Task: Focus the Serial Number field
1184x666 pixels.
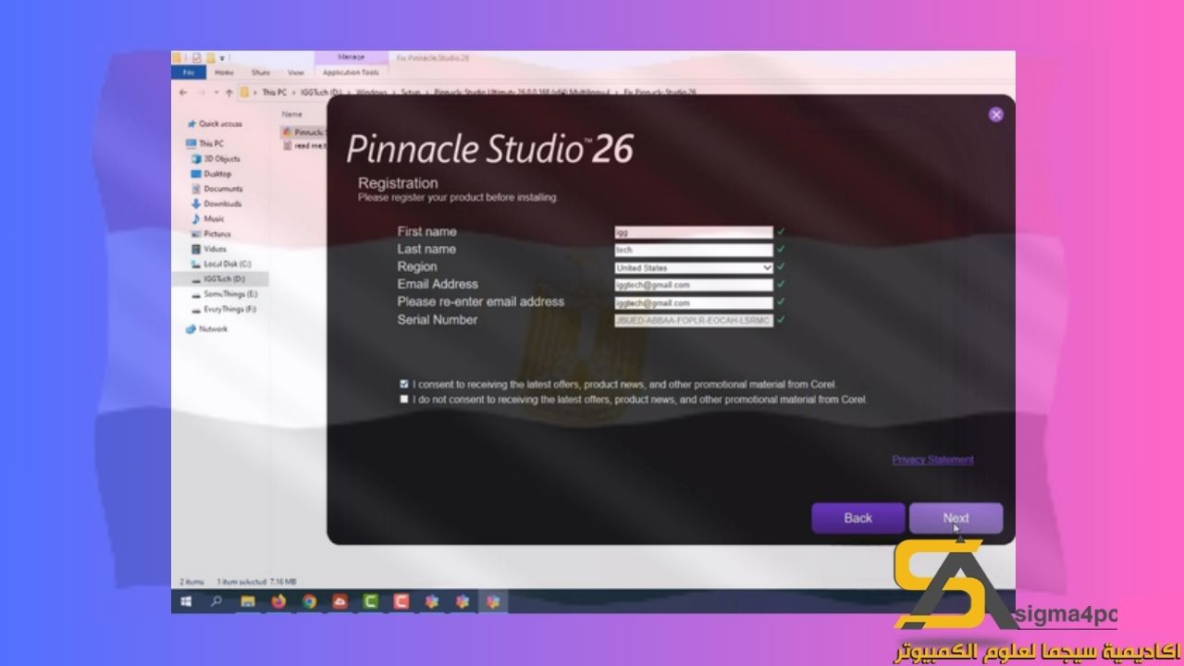Action: pyautogui.click(x=693, y=320)
